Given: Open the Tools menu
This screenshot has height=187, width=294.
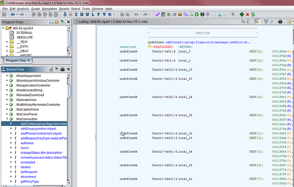Looking at the screenshot, I should [x=86, y=9].
